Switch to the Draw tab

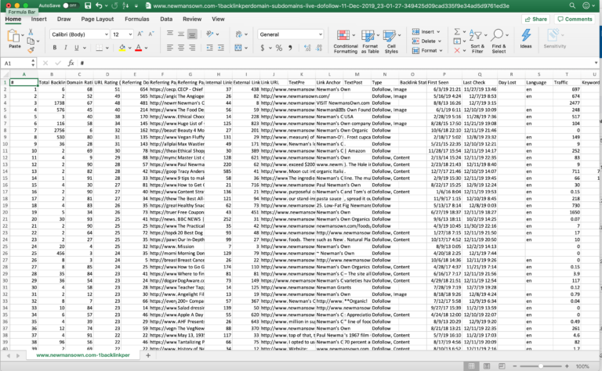[x=63, y=19]
